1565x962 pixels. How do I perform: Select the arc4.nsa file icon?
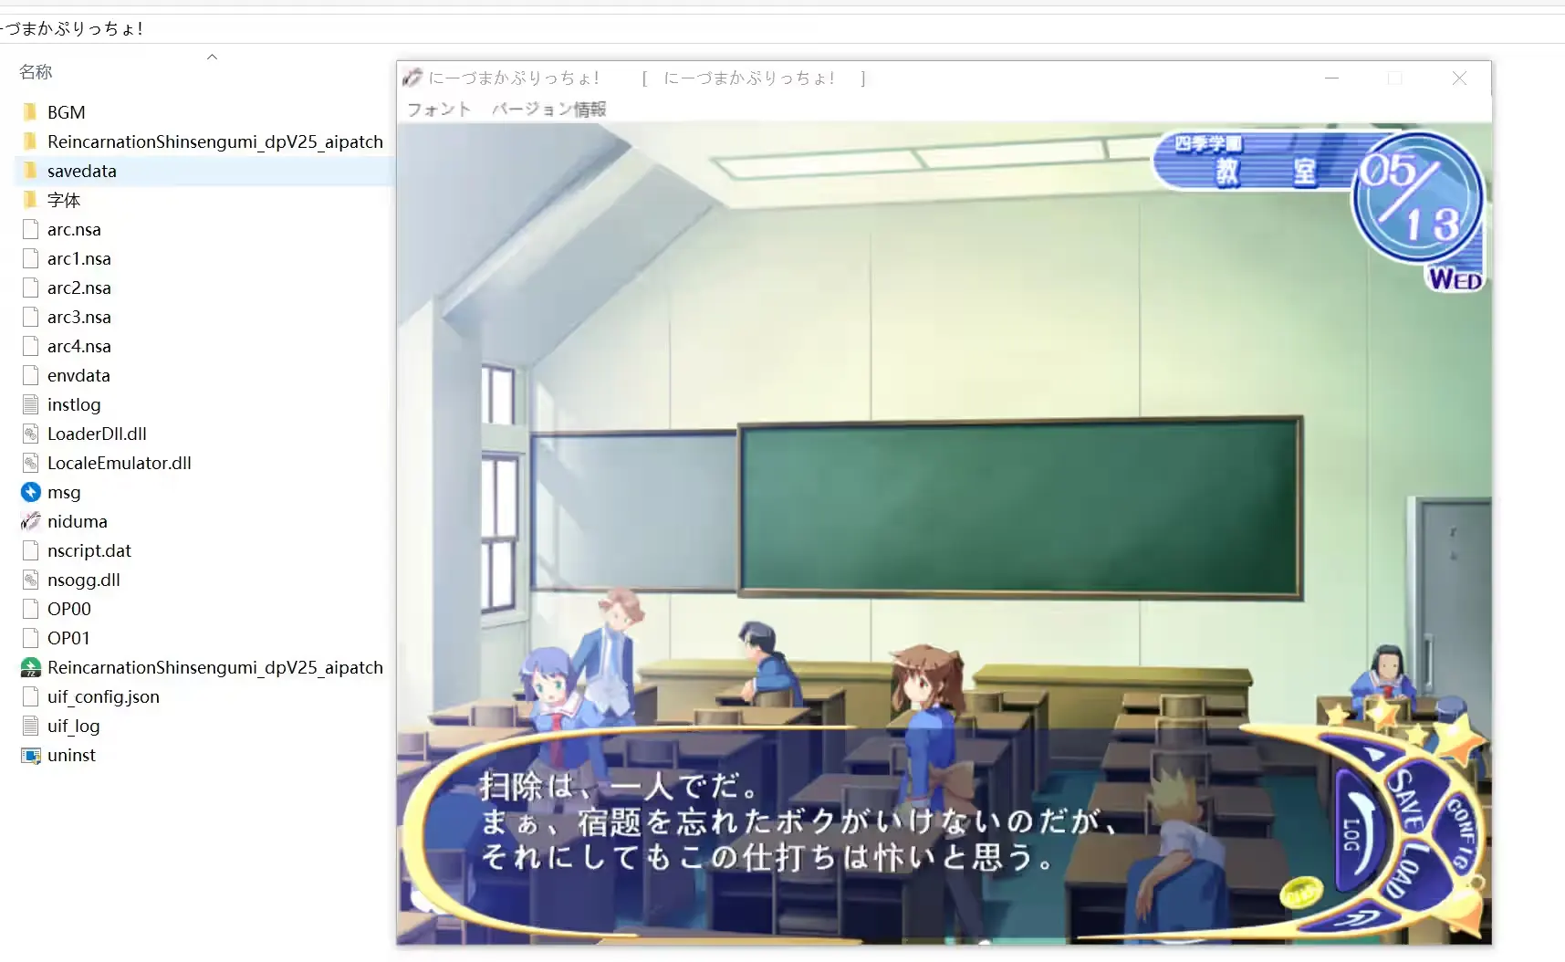pos(30,346)
